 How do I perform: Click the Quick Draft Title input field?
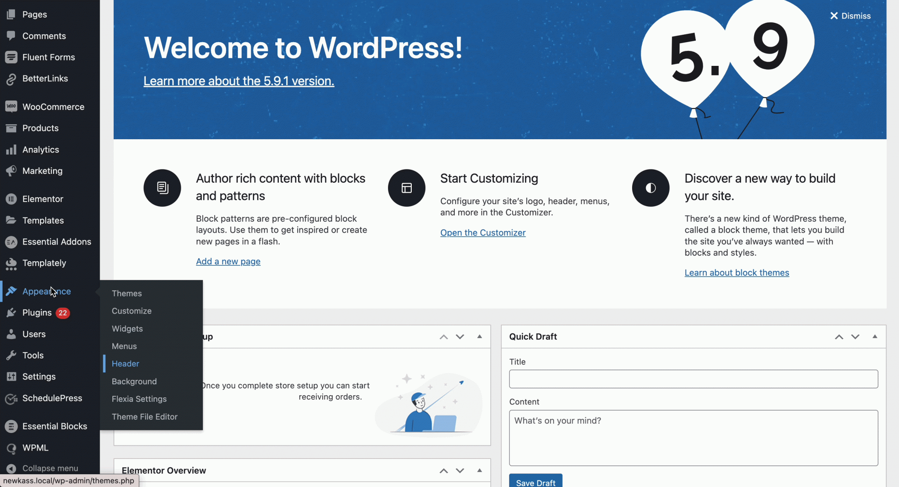(694, 379)
